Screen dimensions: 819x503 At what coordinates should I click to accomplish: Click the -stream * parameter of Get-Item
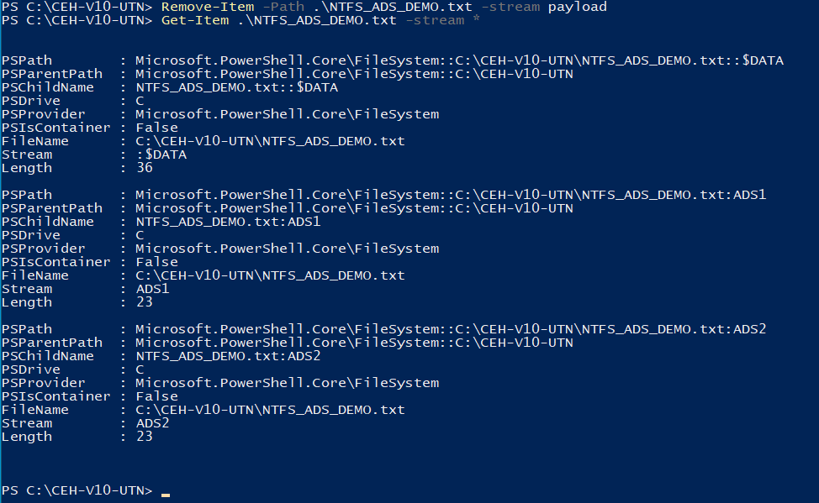tap(442, 20)
